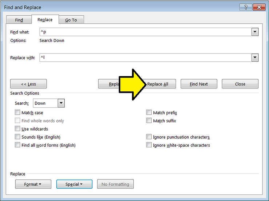Click the Find Next button
The image size is (269, 201).
pyautogui.click(x=199, y=84)
